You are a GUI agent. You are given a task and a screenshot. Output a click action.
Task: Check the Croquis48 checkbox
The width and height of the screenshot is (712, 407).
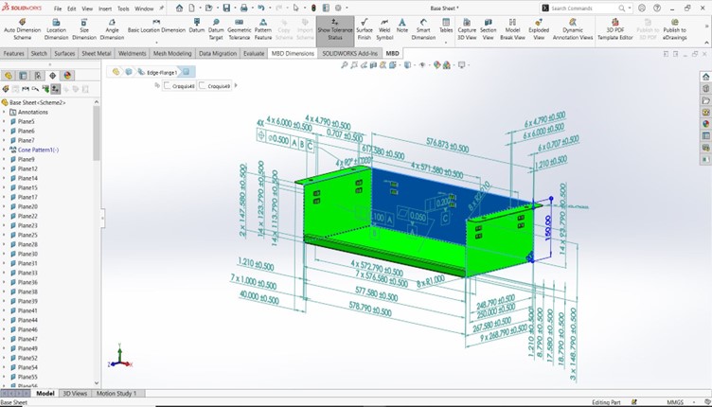pos(168,86)
